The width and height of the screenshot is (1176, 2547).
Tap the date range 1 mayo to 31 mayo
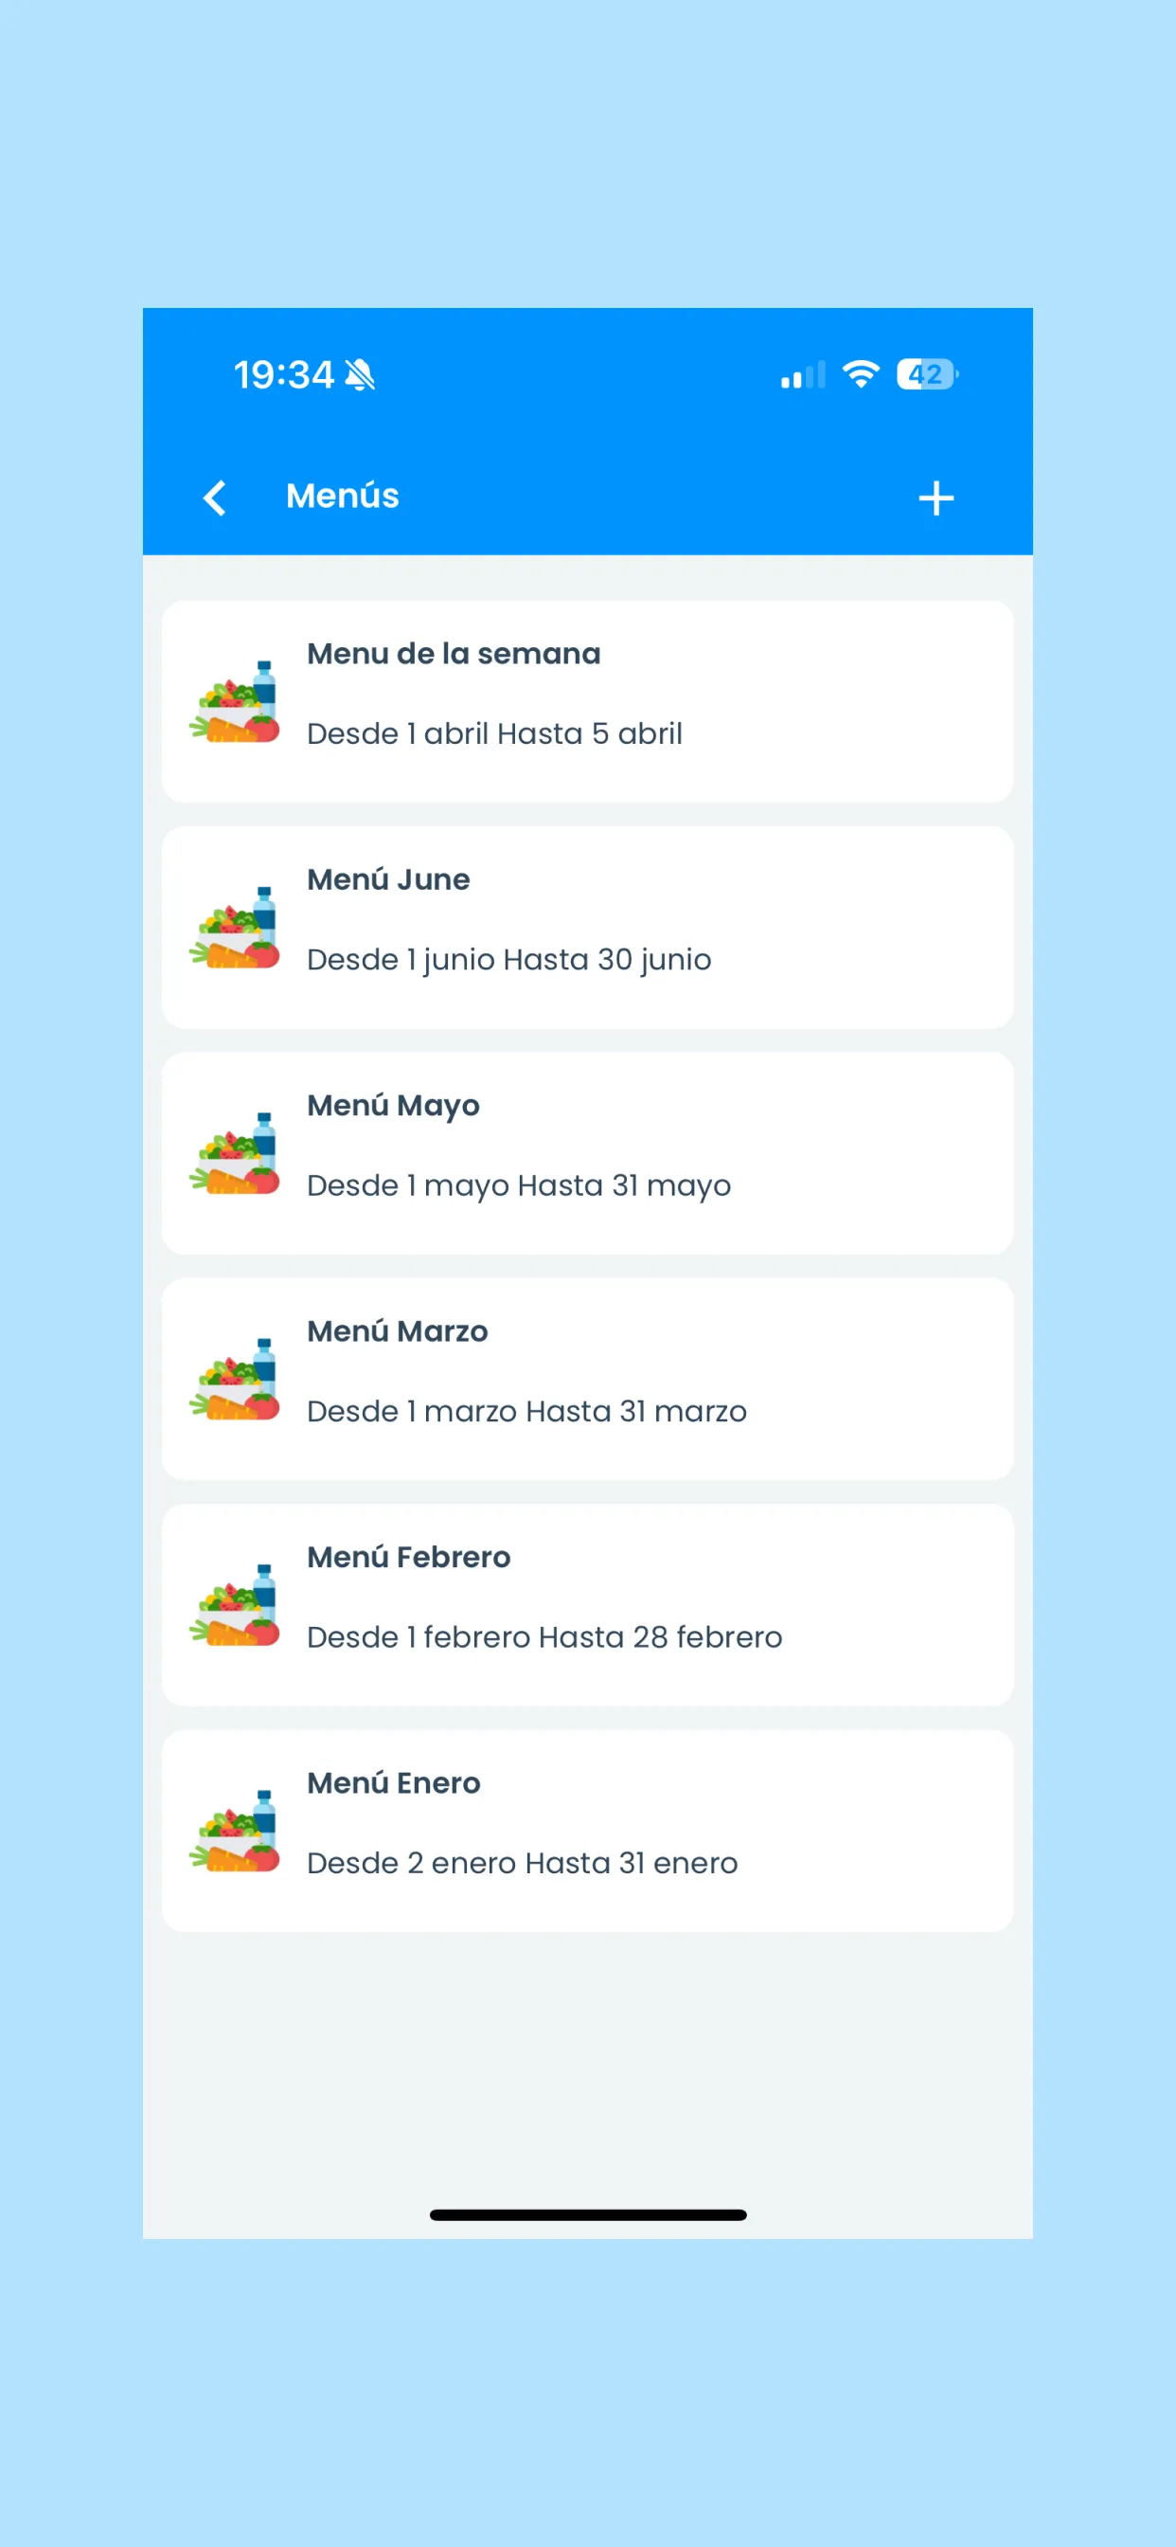(x=519, y=1184)
